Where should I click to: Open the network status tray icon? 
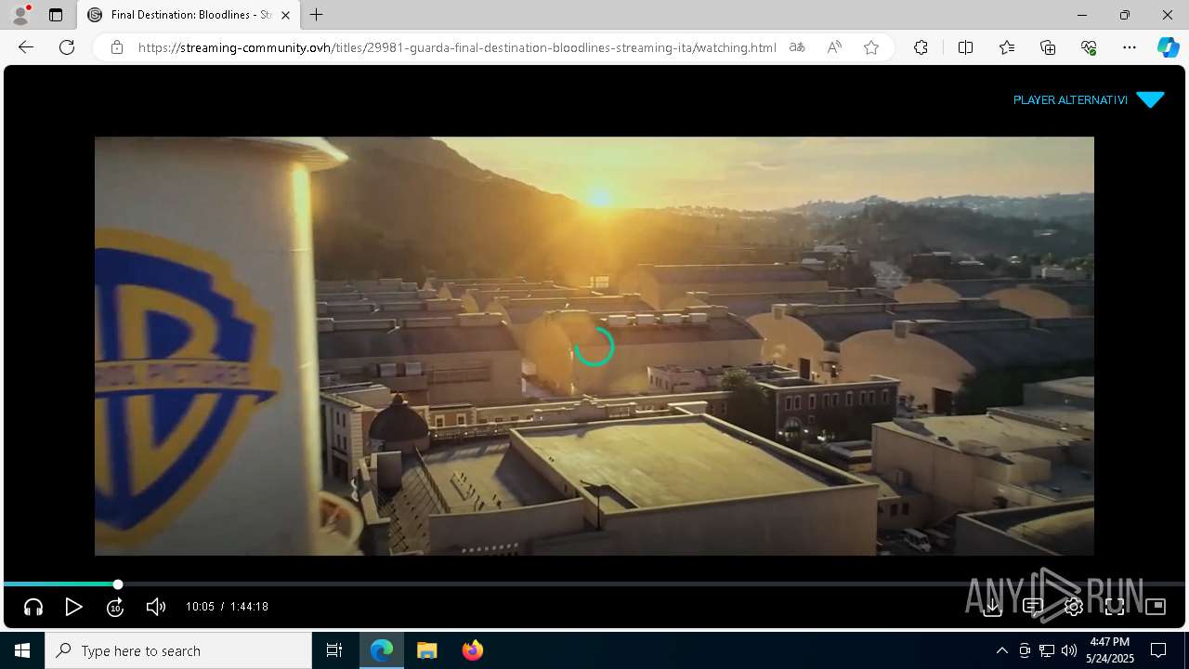[x=1047, y=650]
